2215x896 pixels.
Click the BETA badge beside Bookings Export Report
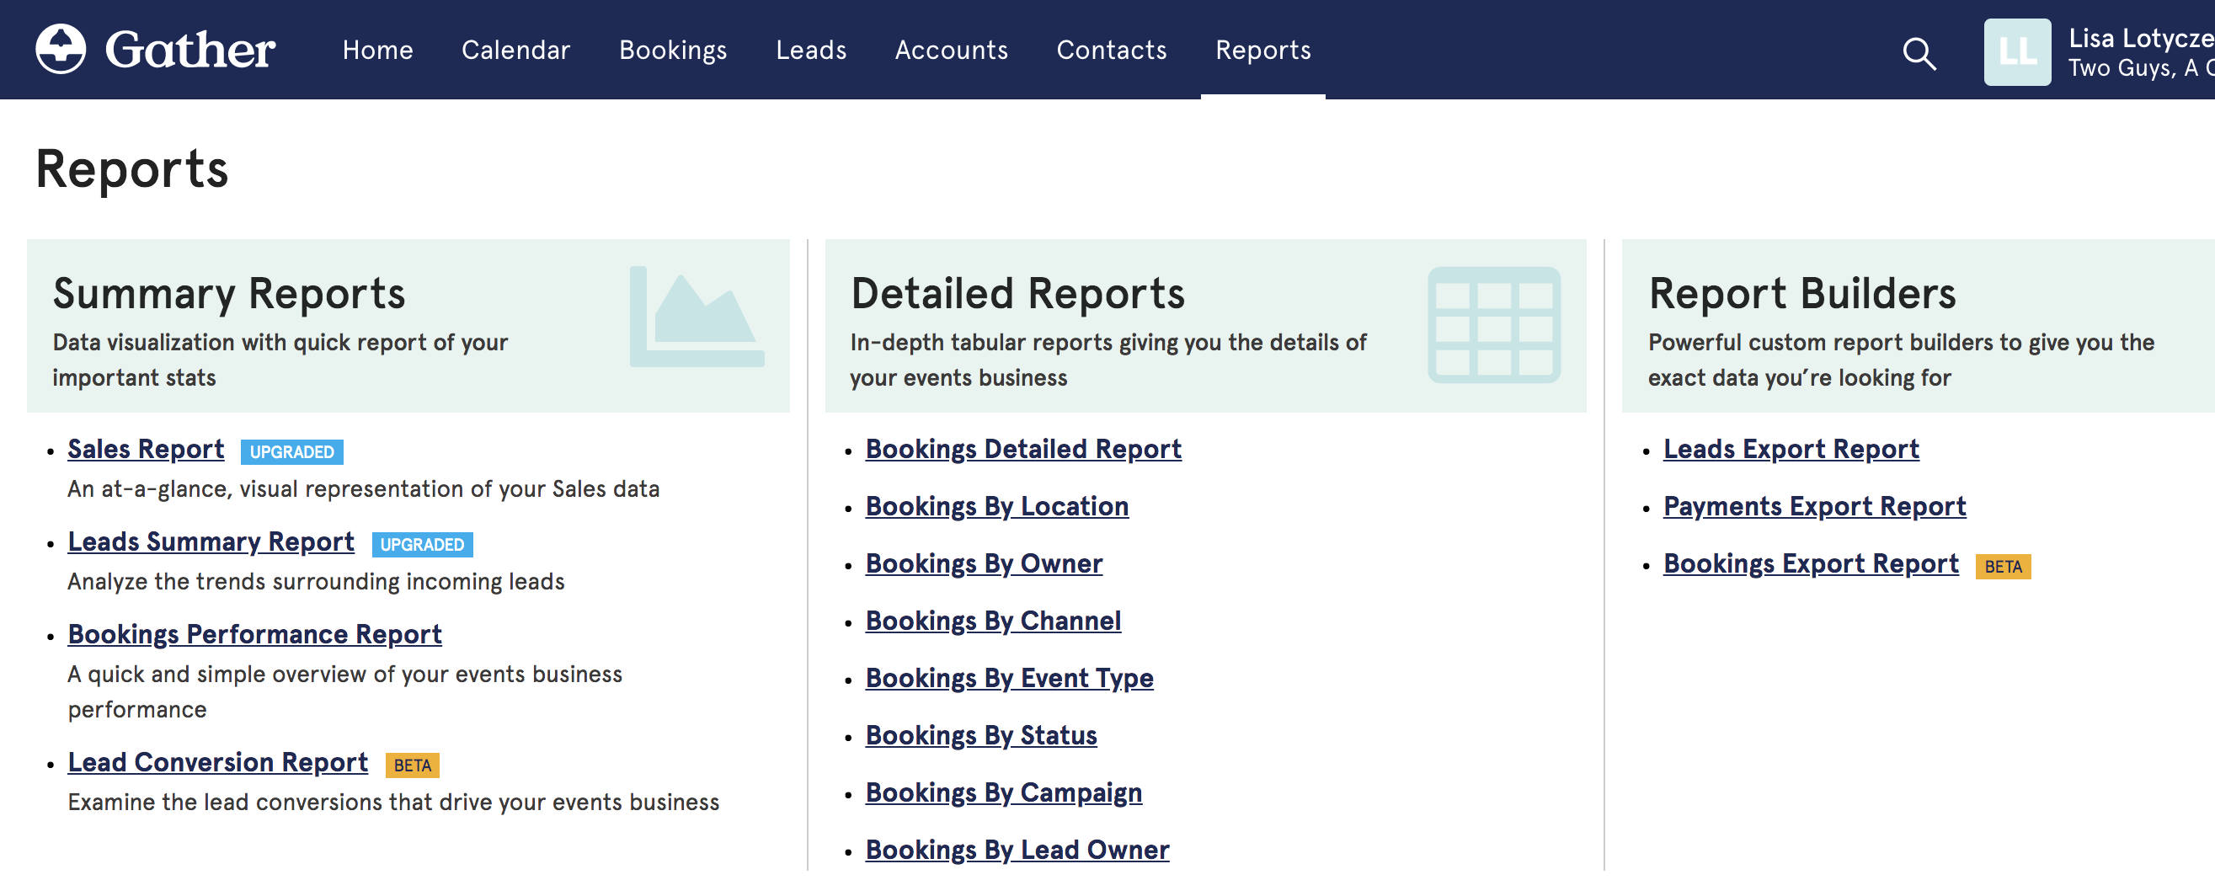click(x=2003, y=566)
